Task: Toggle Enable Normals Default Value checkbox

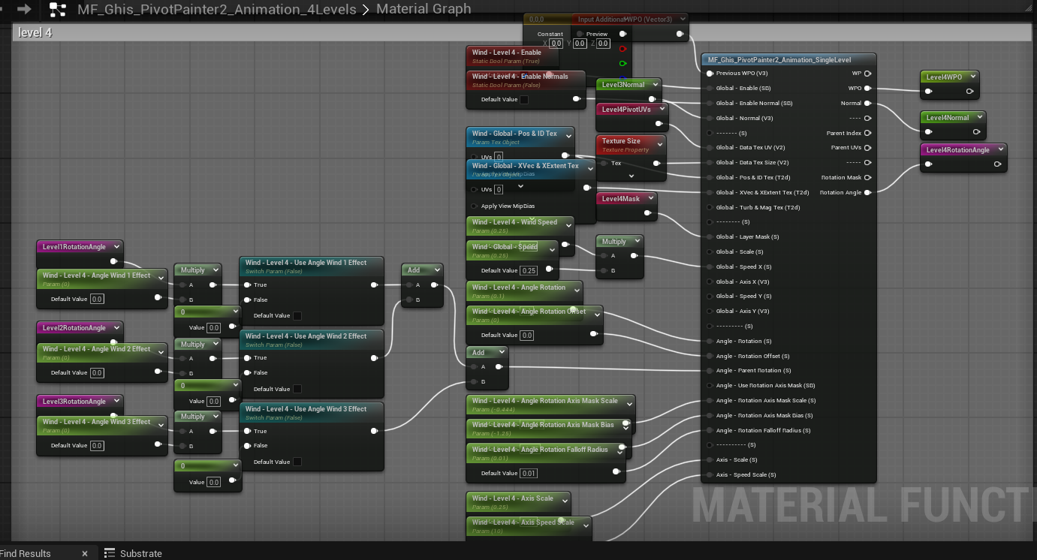Action: pos(524,99)
